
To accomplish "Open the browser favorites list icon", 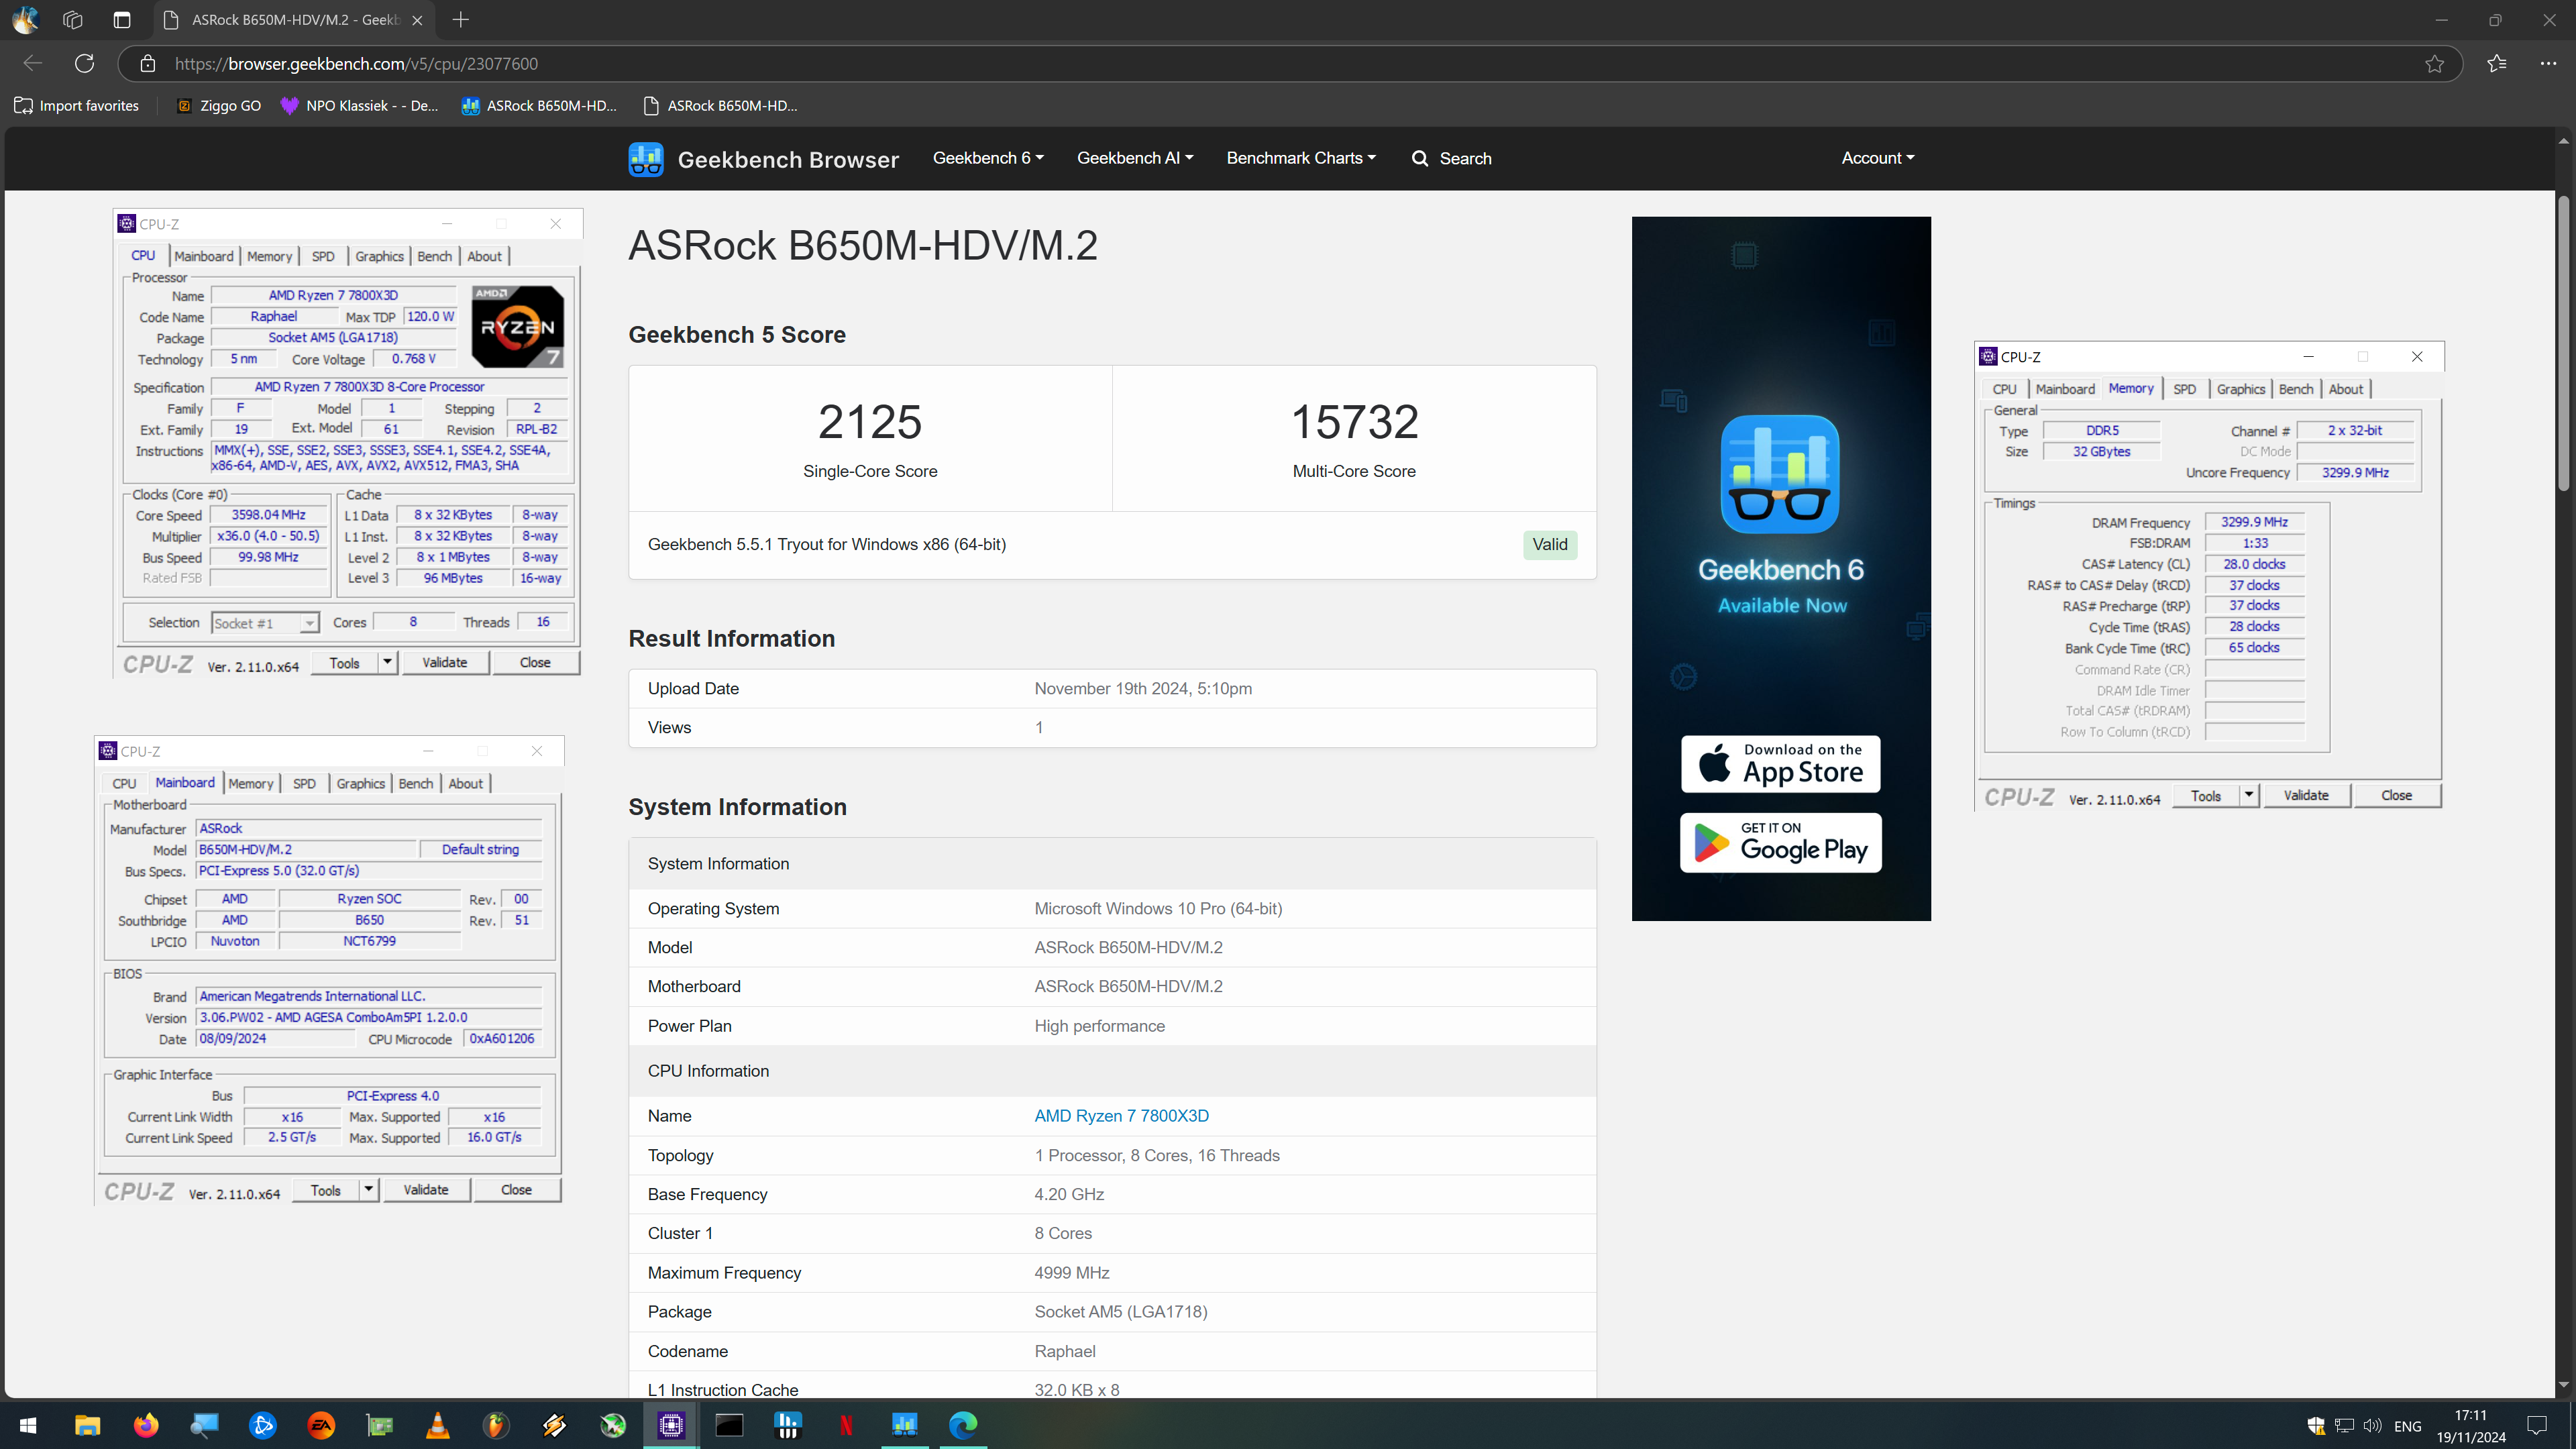I will (x=2497, y=64).
